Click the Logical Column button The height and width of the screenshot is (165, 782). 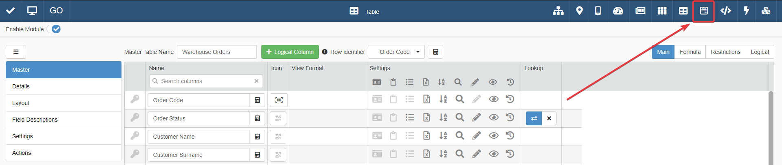coord(290,52)
